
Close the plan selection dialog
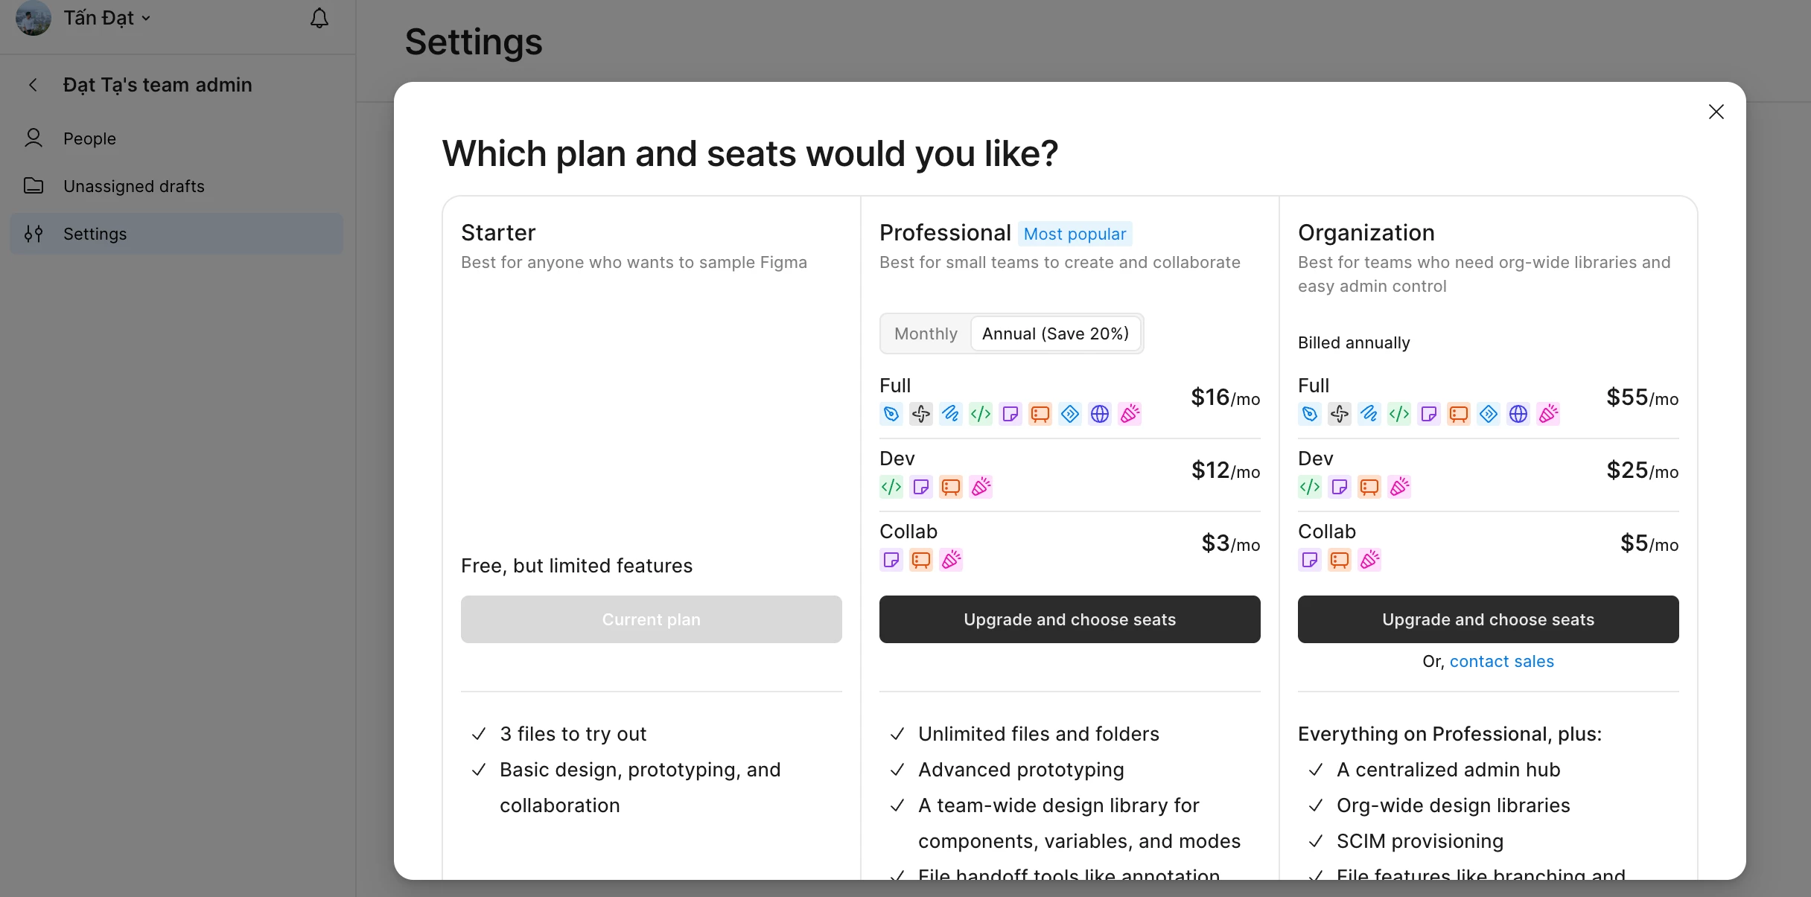1716,112
